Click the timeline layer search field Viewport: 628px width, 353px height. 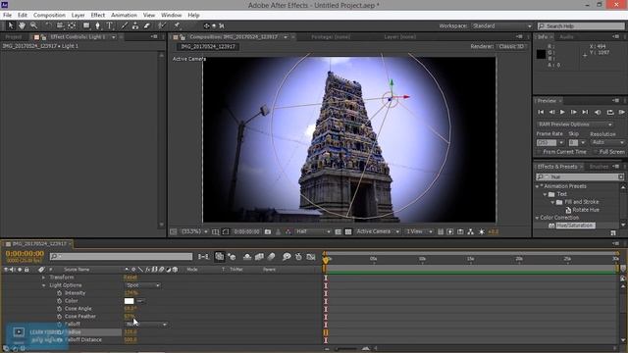[121, 256]
